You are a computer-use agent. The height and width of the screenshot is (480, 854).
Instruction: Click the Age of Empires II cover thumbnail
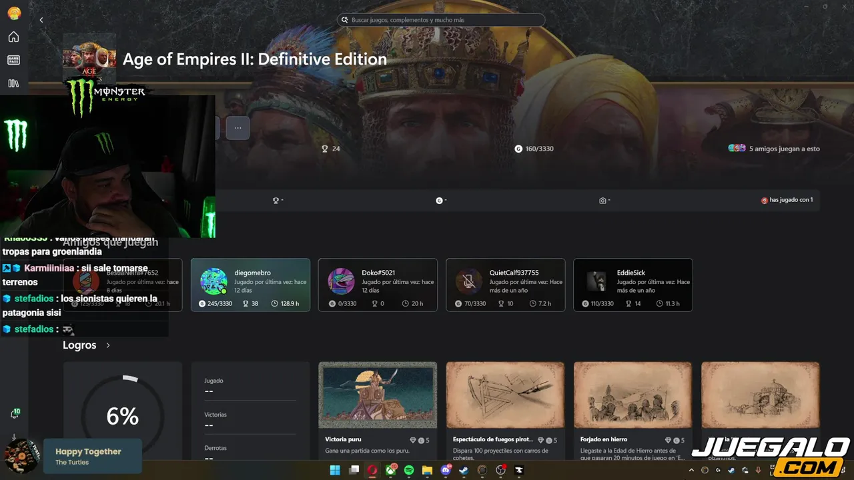pyautogui.click(x=89, y=59)
